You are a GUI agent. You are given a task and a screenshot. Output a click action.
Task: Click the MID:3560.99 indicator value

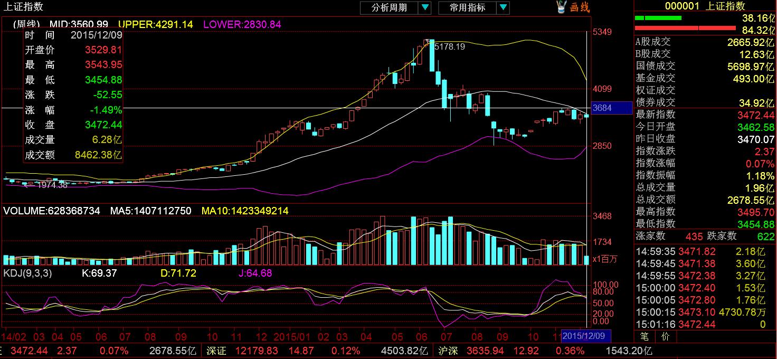79,24
